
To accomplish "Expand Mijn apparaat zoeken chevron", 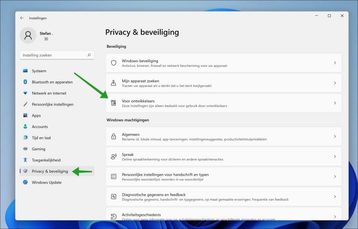I will [x=335, y=83].
